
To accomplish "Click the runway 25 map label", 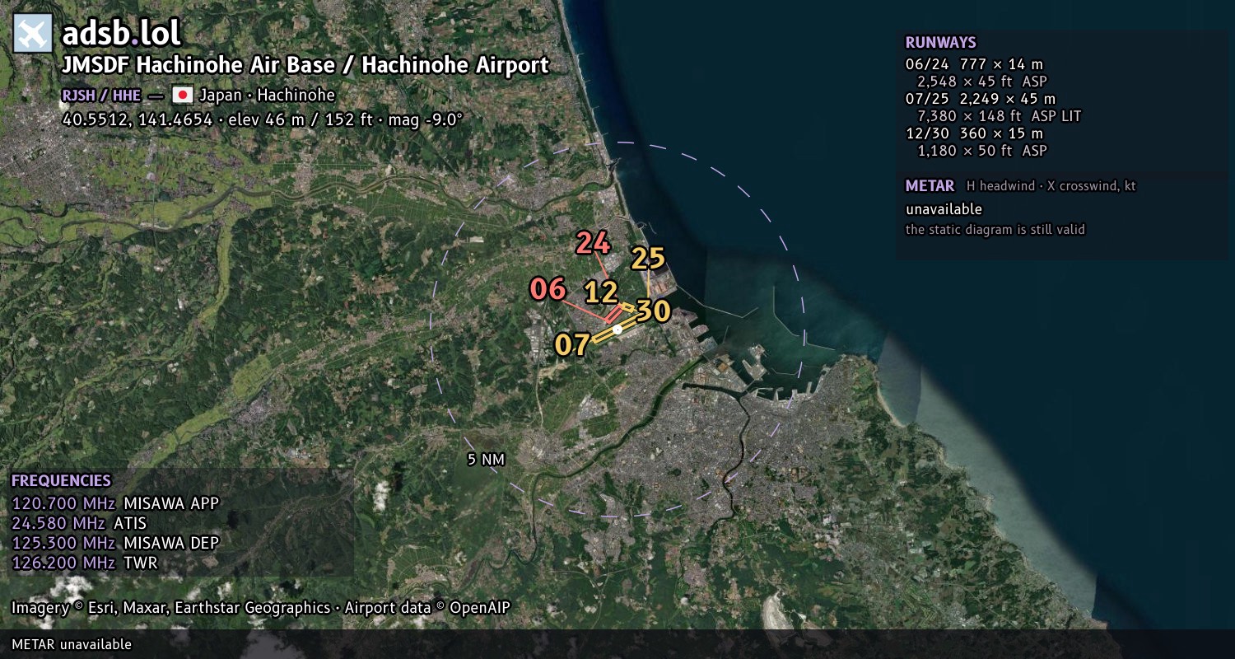I will [x=648, y=259].
